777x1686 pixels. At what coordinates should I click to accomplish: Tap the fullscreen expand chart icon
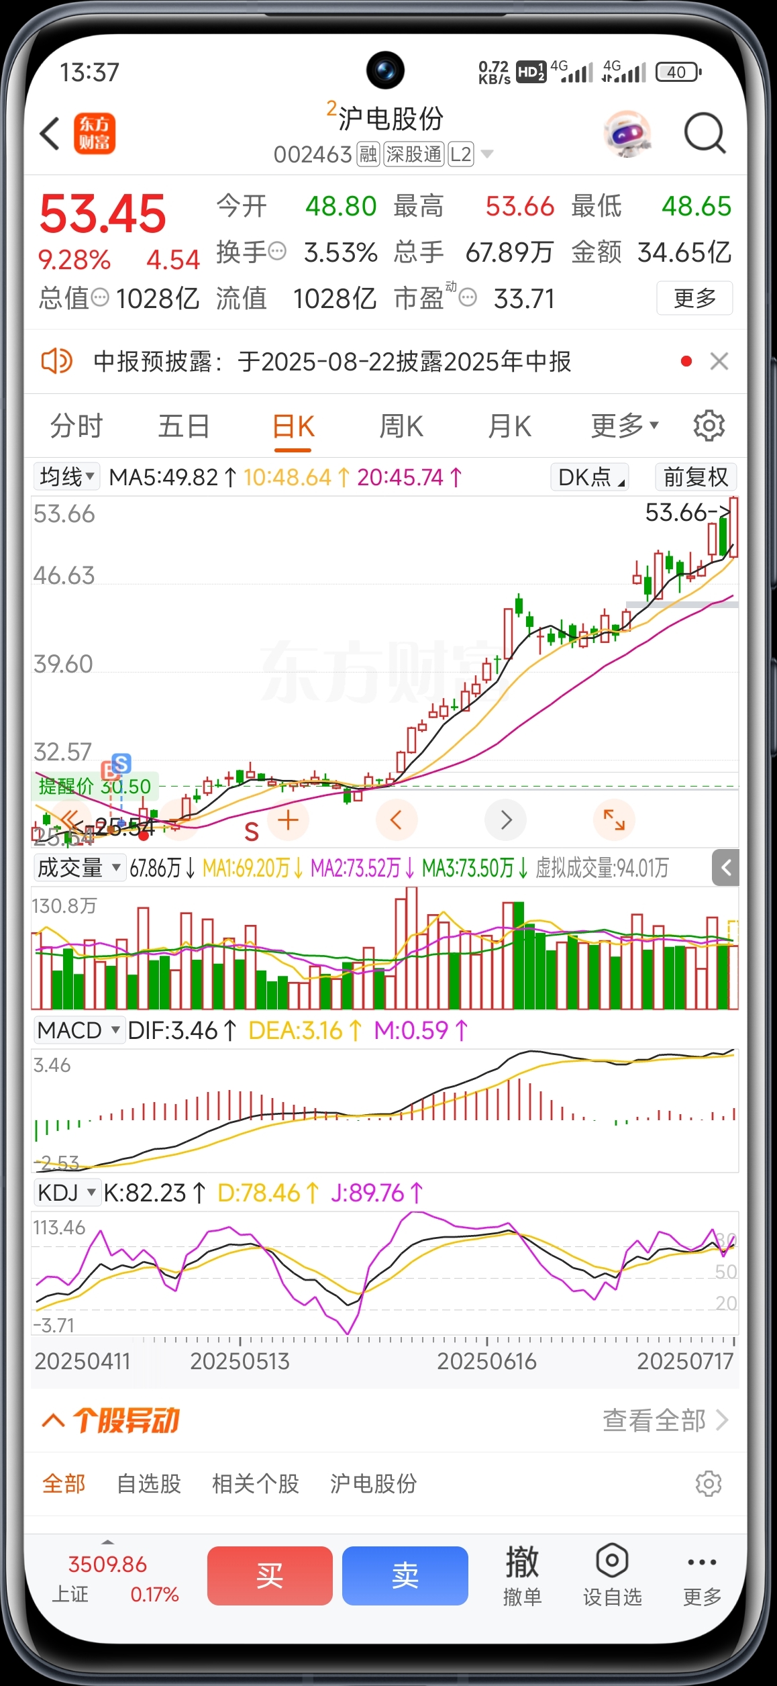click(x=614, y=820)
